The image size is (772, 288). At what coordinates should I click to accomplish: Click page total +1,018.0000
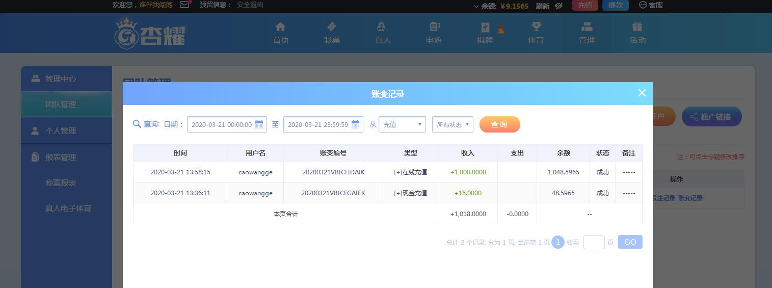click(468, 214)
